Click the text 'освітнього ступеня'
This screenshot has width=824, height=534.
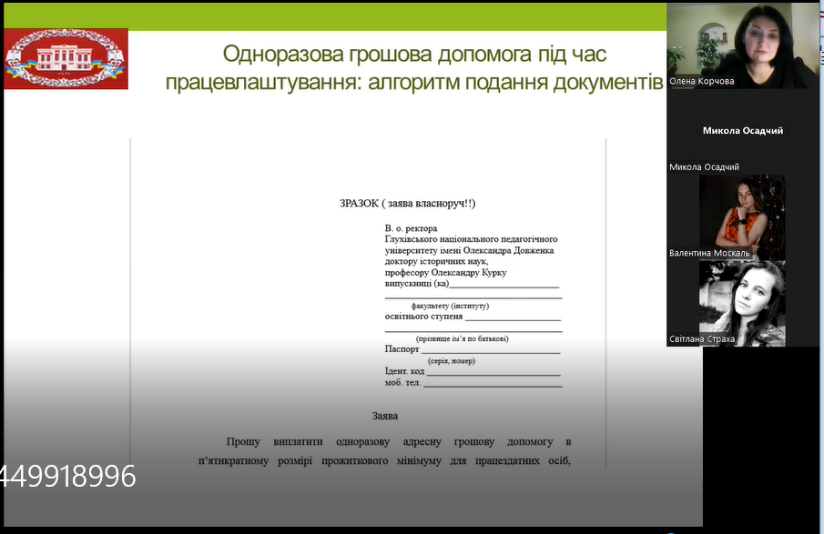[423, 316]
